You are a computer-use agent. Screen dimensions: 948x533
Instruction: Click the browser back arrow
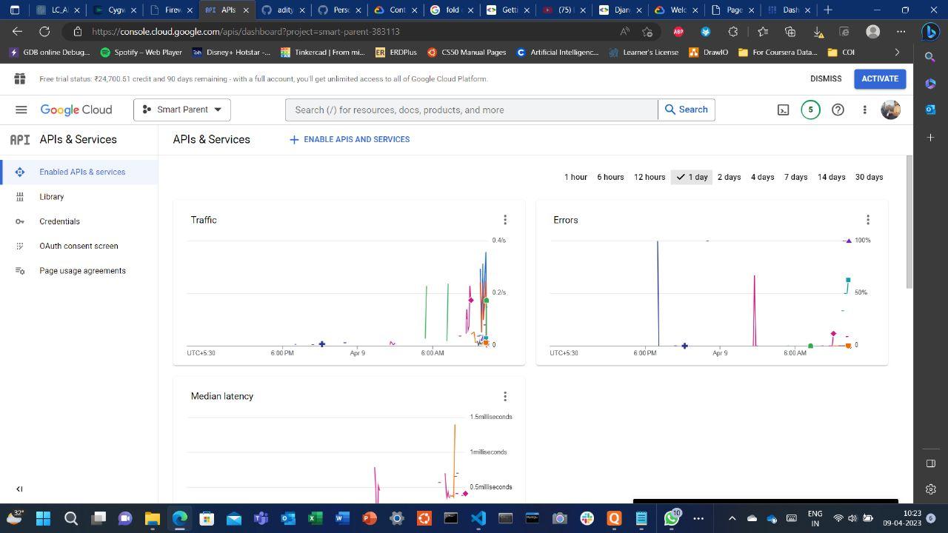click(17, 31)
